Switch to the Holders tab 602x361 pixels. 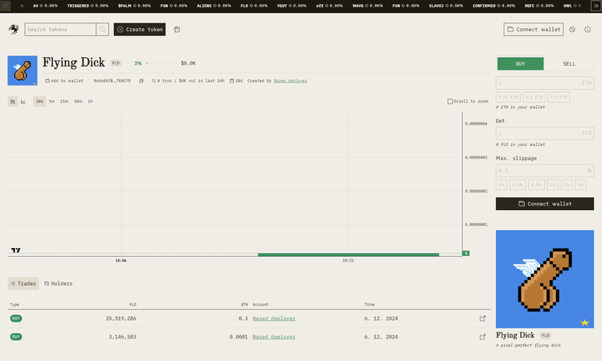coord(59,283)
